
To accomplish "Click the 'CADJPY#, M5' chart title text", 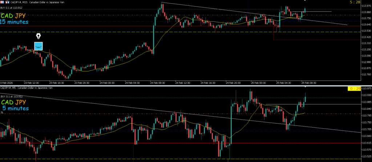I will click(9, 88).
